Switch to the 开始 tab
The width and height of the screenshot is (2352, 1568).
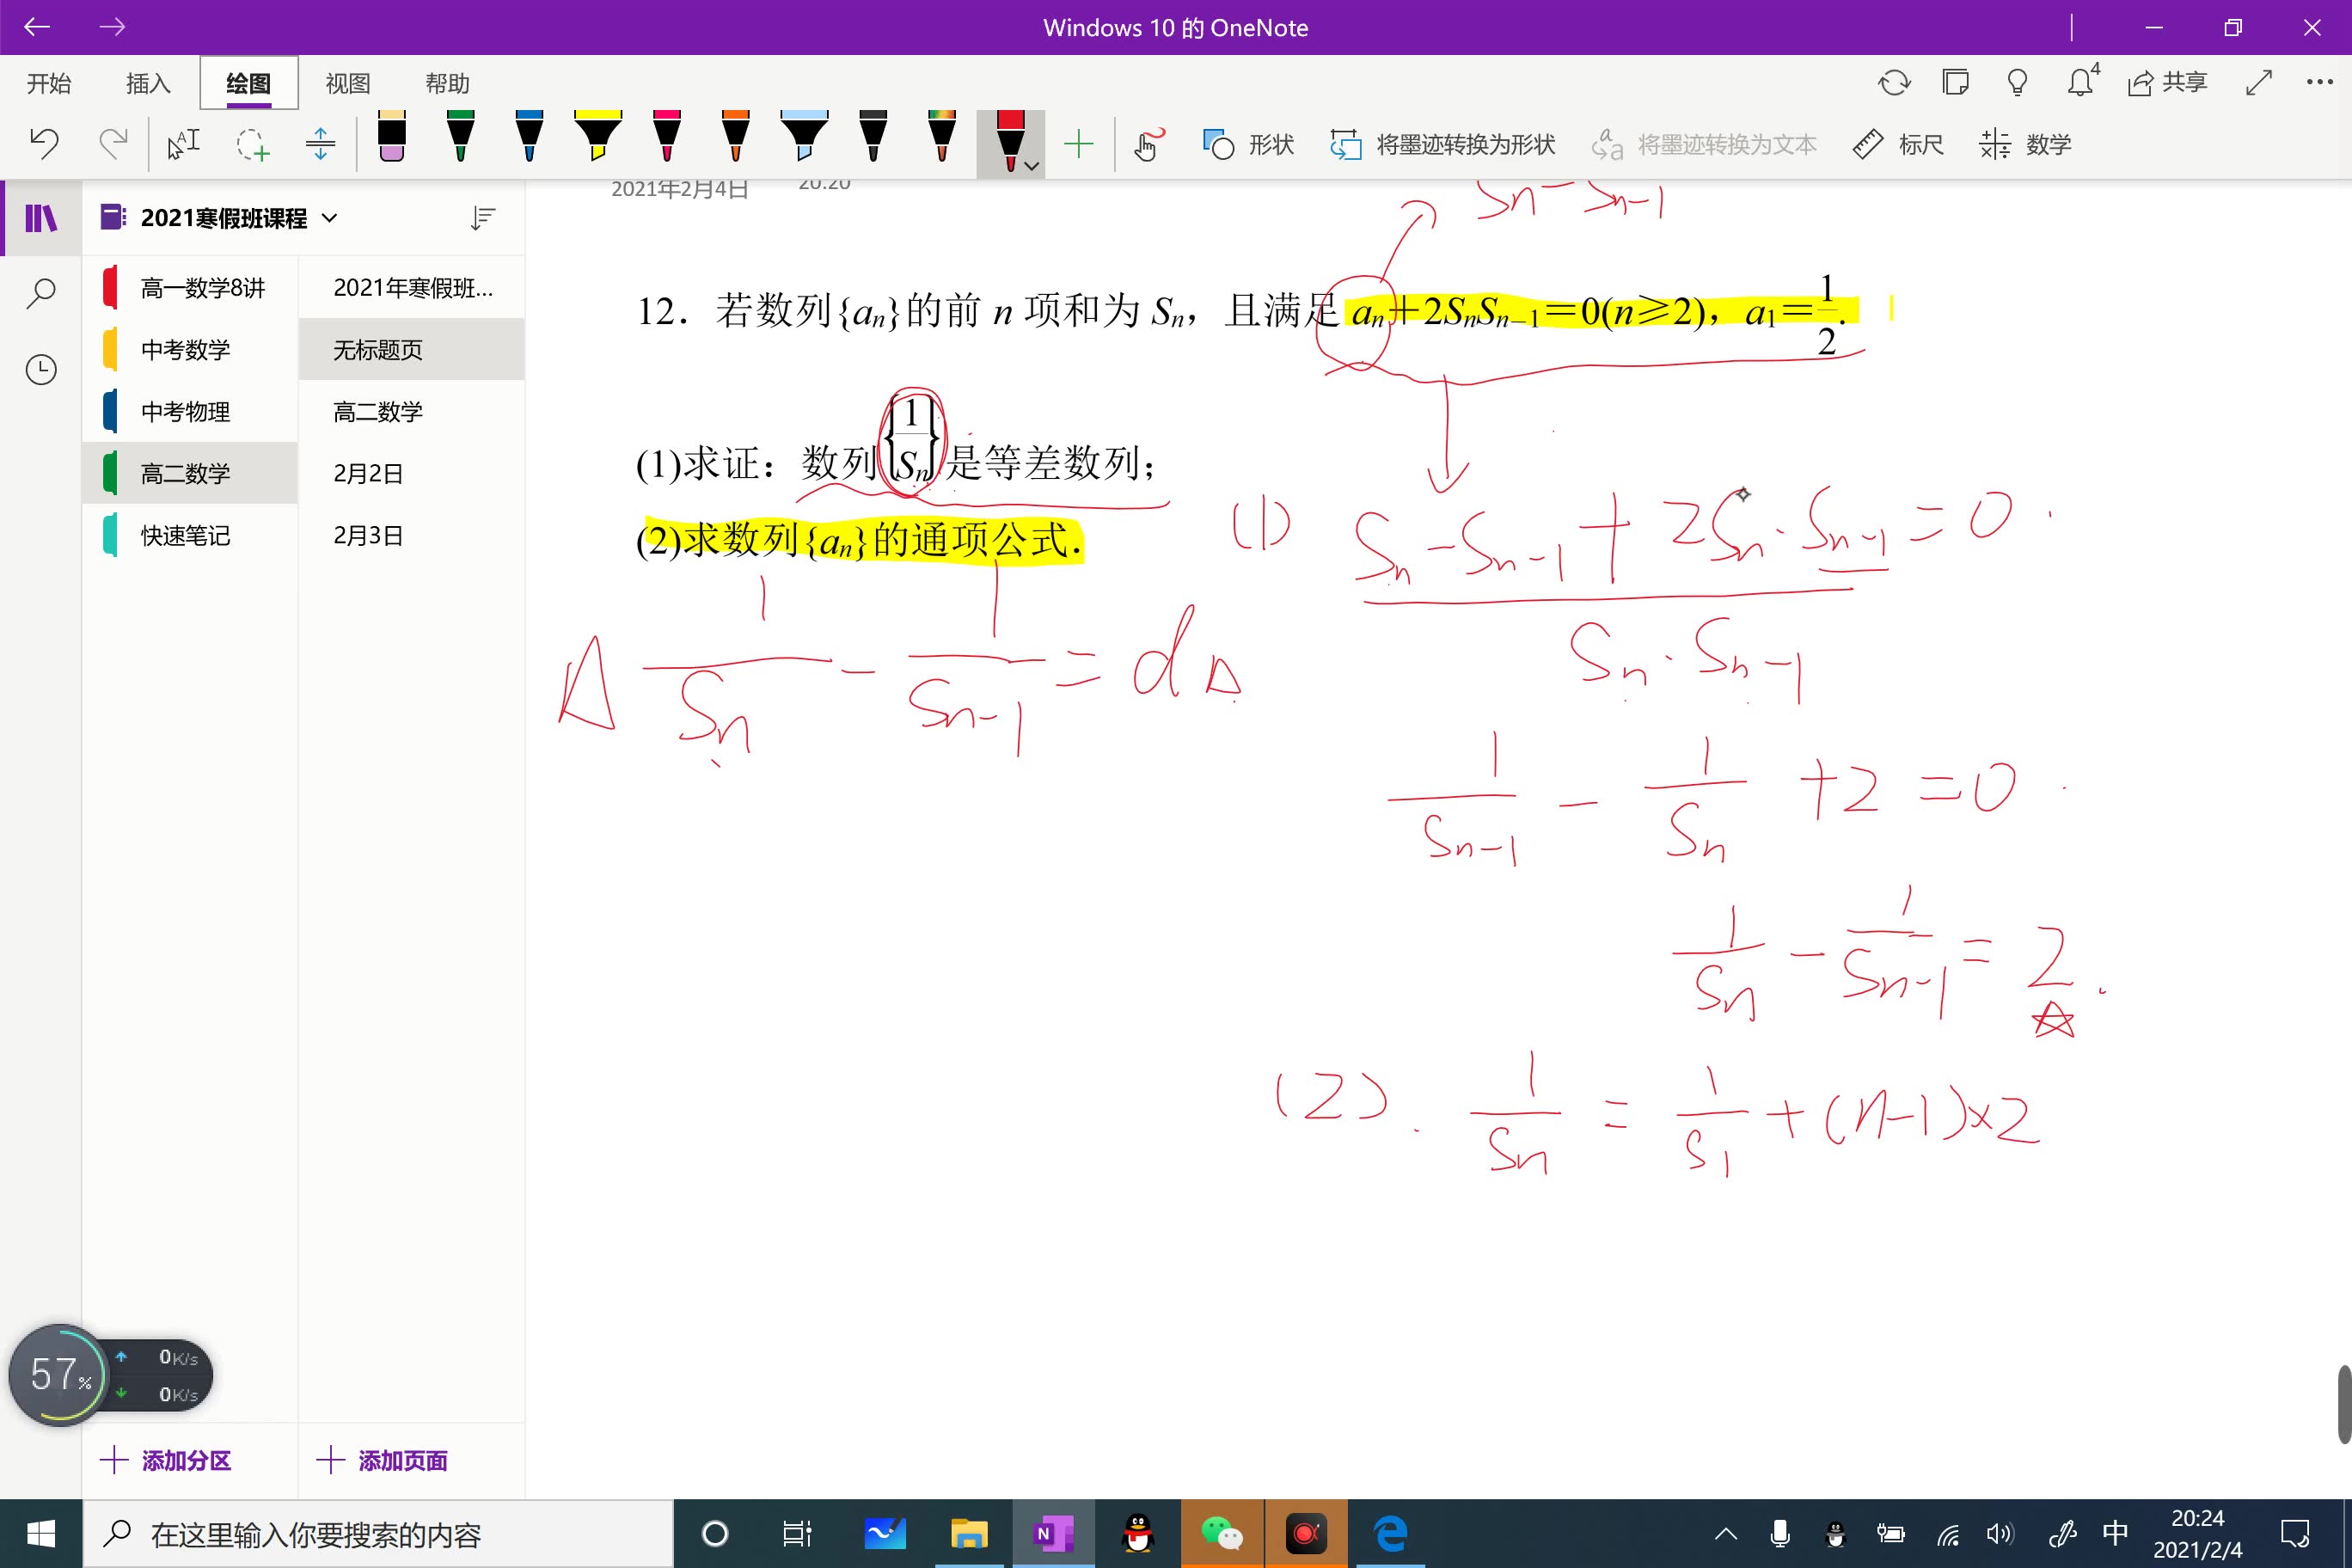[x=48, y=84]
